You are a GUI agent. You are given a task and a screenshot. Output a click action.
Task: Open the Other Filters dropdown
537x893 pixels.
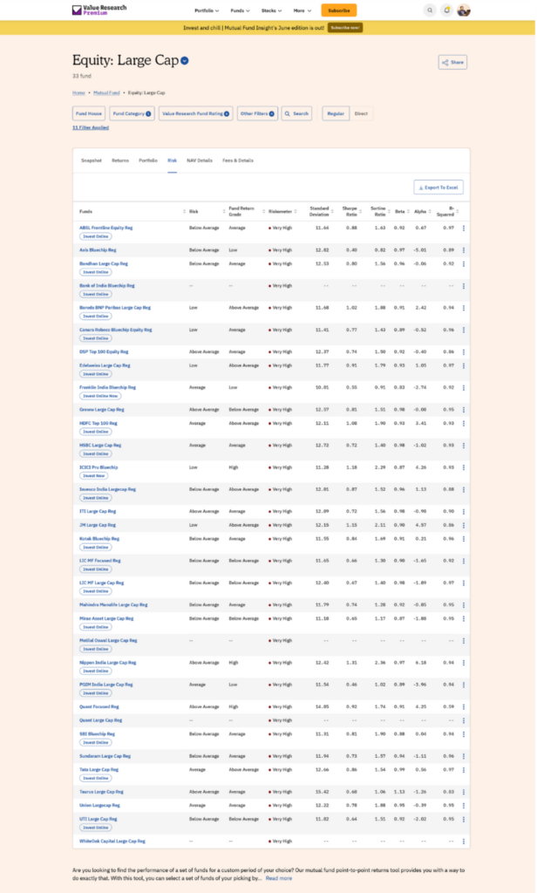257,113
